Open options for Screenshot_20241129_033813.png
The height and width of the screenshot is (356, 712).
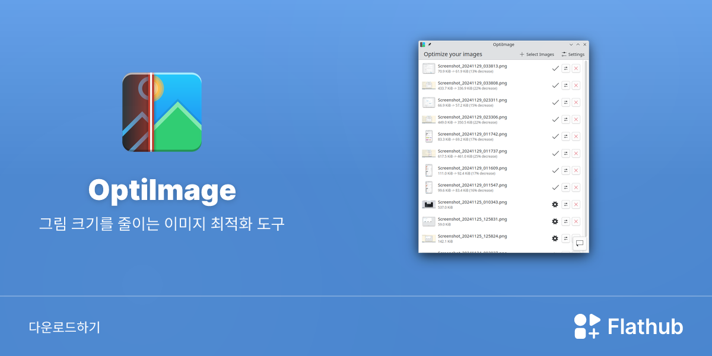click(x=566, y=68)
